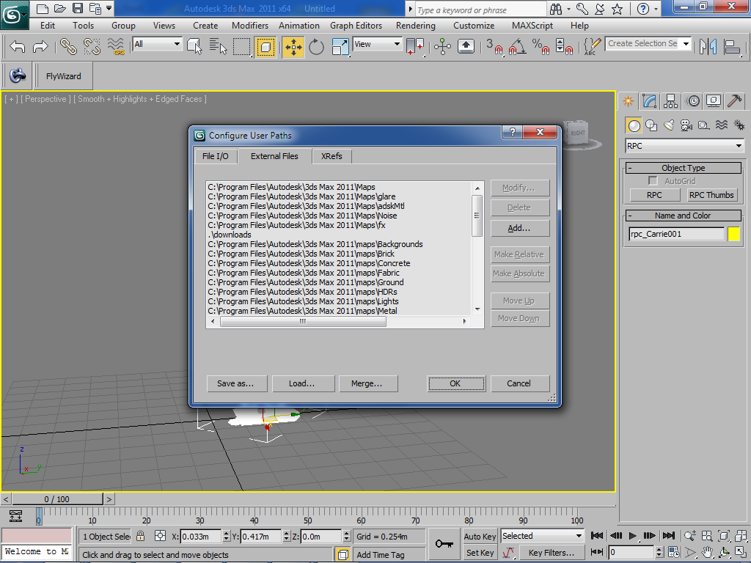Toggle Window/Crossing selection mode

pyautogui.click(x=265, y=47)
